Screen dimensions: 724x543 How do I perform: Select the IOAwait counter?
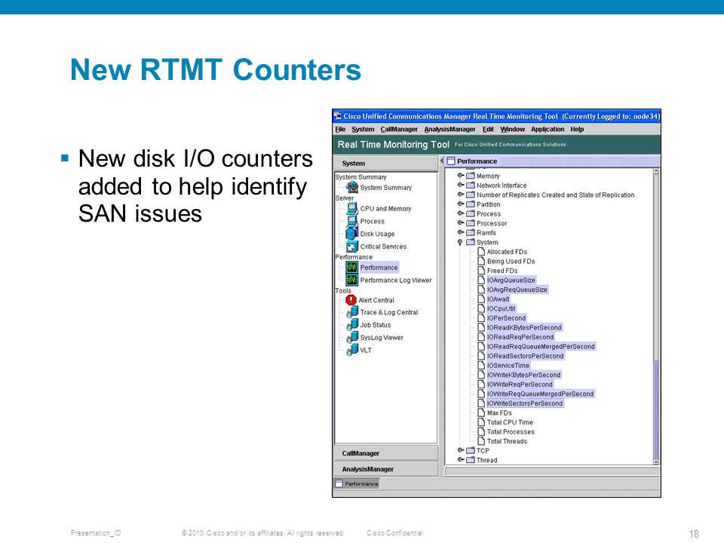tap(498, 299)
